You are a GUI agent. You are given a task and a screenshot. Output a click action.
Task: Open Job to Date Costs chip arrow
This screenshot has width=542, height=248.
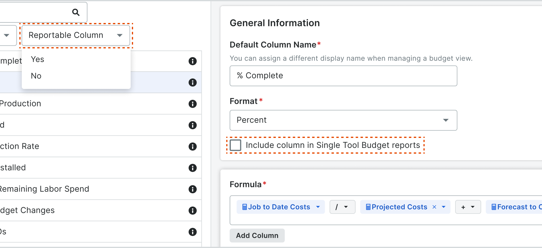point(318,207)
